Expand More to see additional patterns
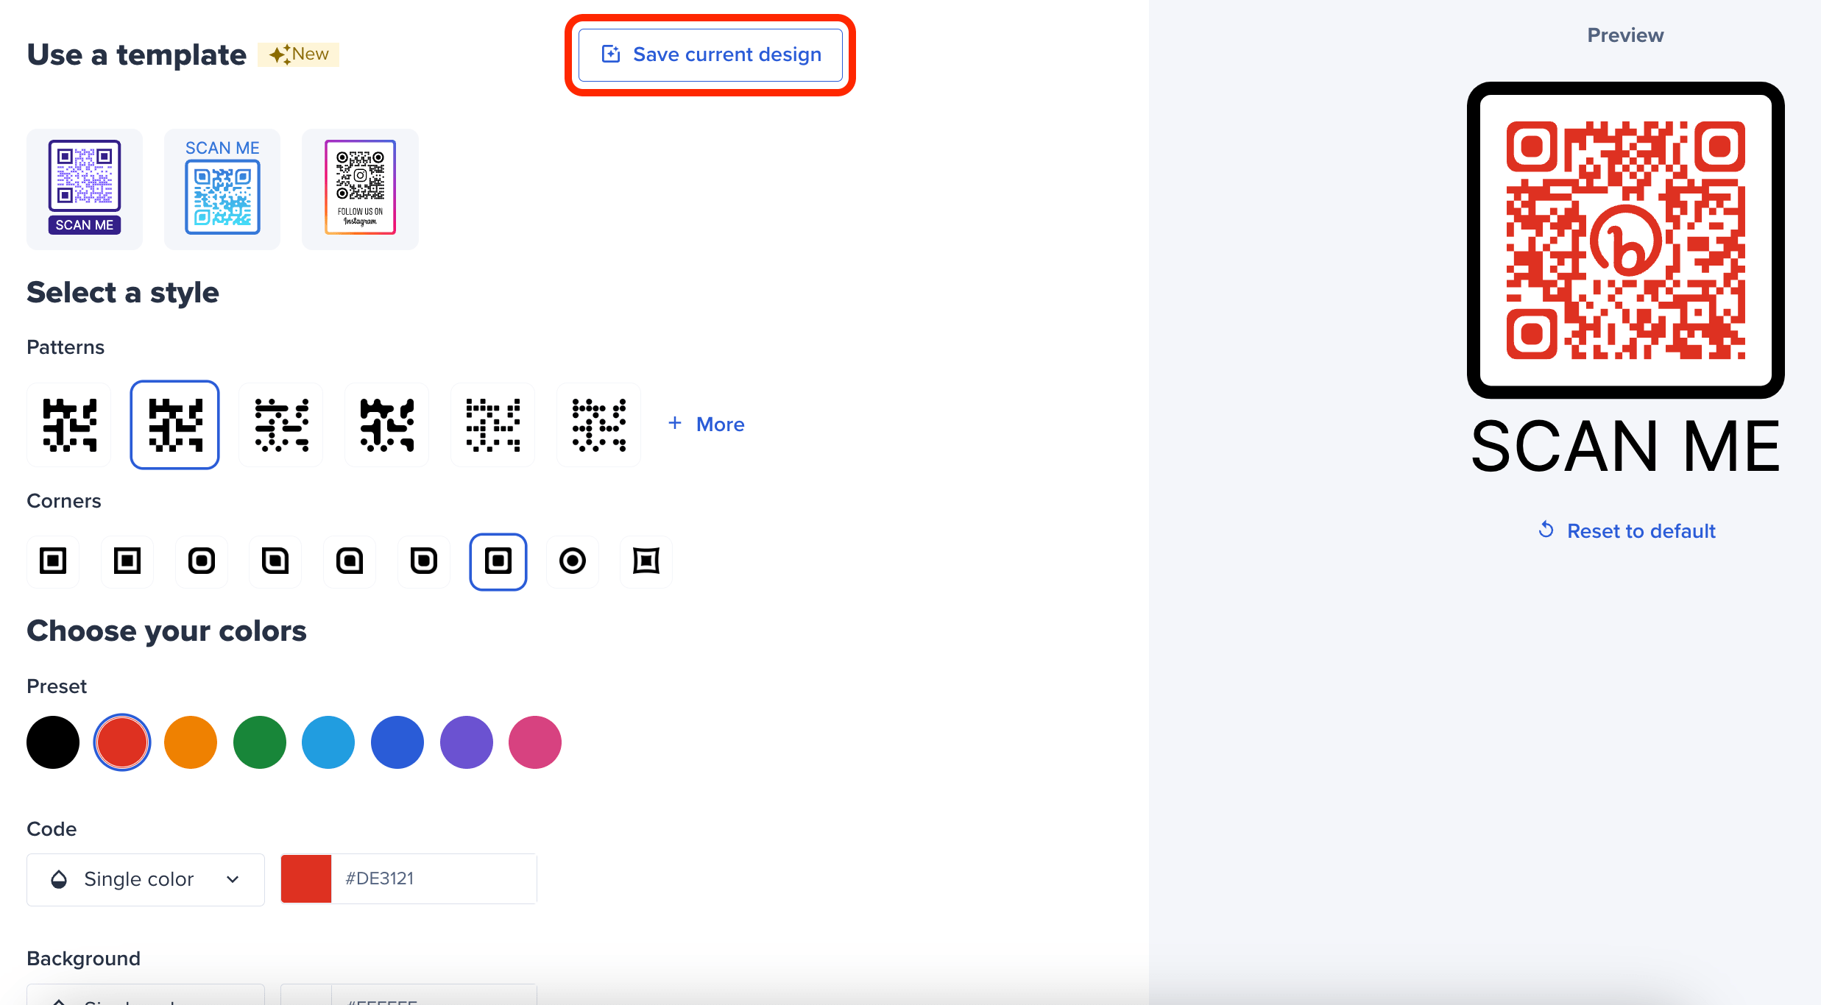The height and width of the screenshot is (1005, 1821). [705, 424]
